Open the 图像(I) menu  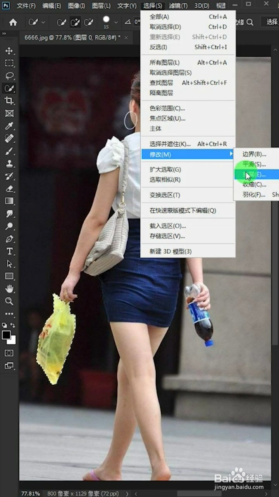coord(76,6)
